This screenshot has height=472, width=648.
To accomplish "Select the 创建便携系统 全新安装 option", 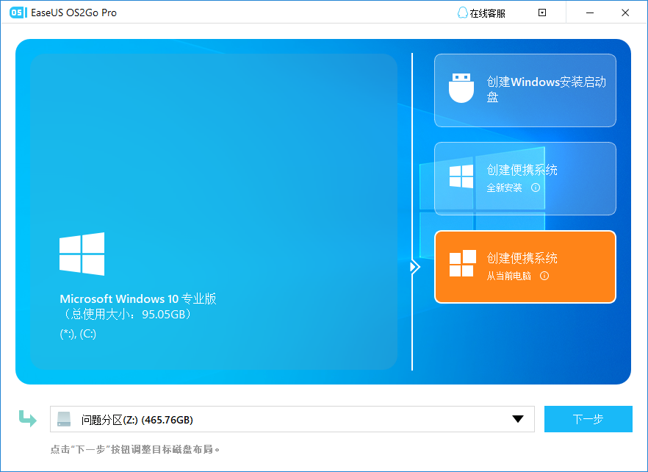I will [525, 178].
